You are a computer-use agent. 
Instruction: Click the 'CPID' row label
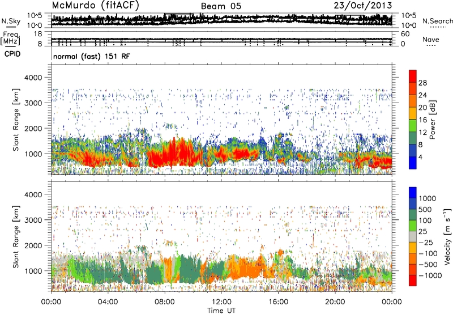[12, 54]
